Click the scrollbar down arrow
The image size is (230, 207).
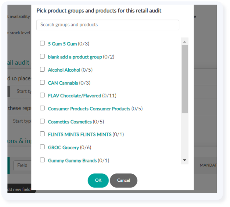185,160
